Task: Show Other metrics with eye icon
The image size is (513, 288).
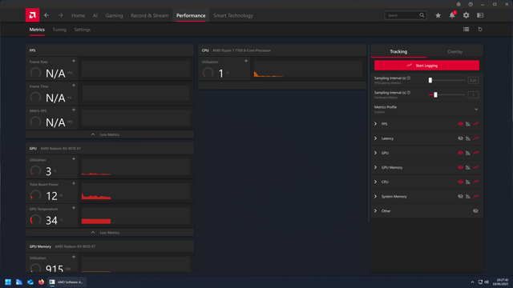Action: [475, 211]
